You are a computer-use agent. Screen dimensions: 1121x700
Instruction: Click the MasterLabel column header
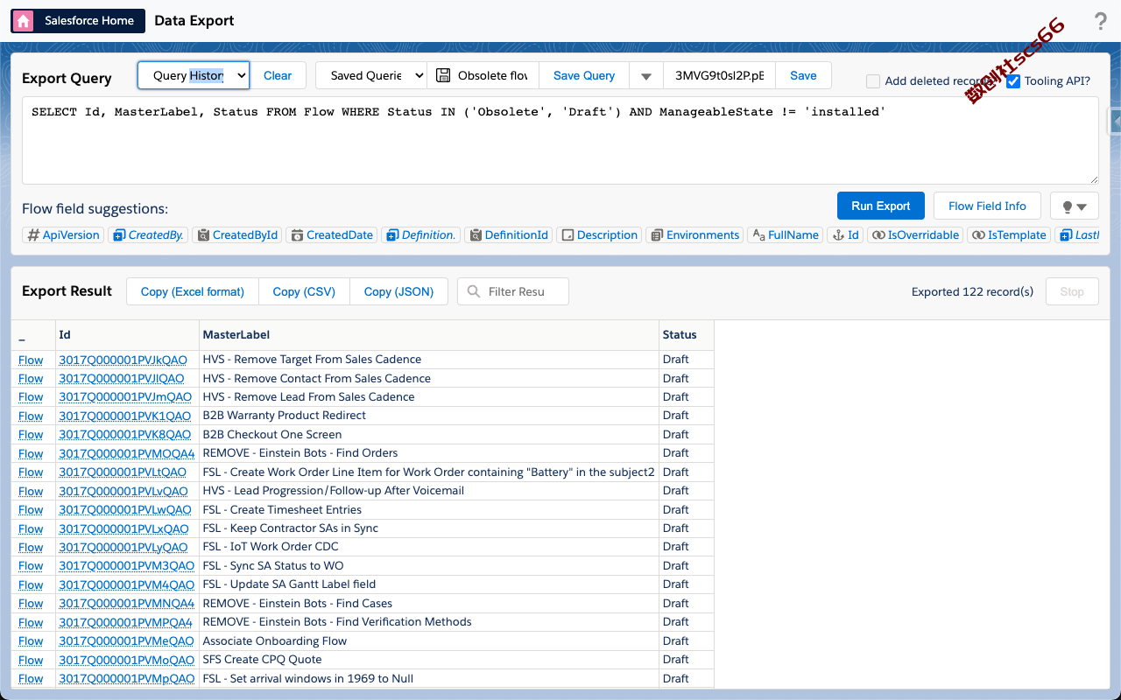click(429, 335)
